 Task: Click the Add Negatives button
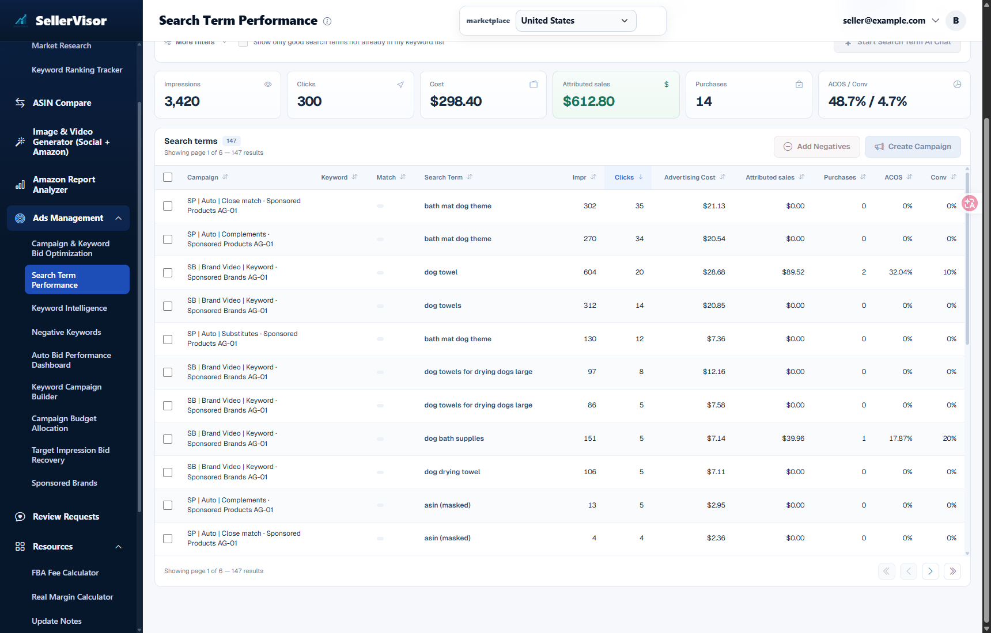pos(816,147)
